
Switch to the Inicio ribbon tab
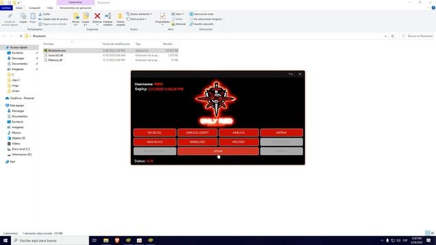[19, 7]
